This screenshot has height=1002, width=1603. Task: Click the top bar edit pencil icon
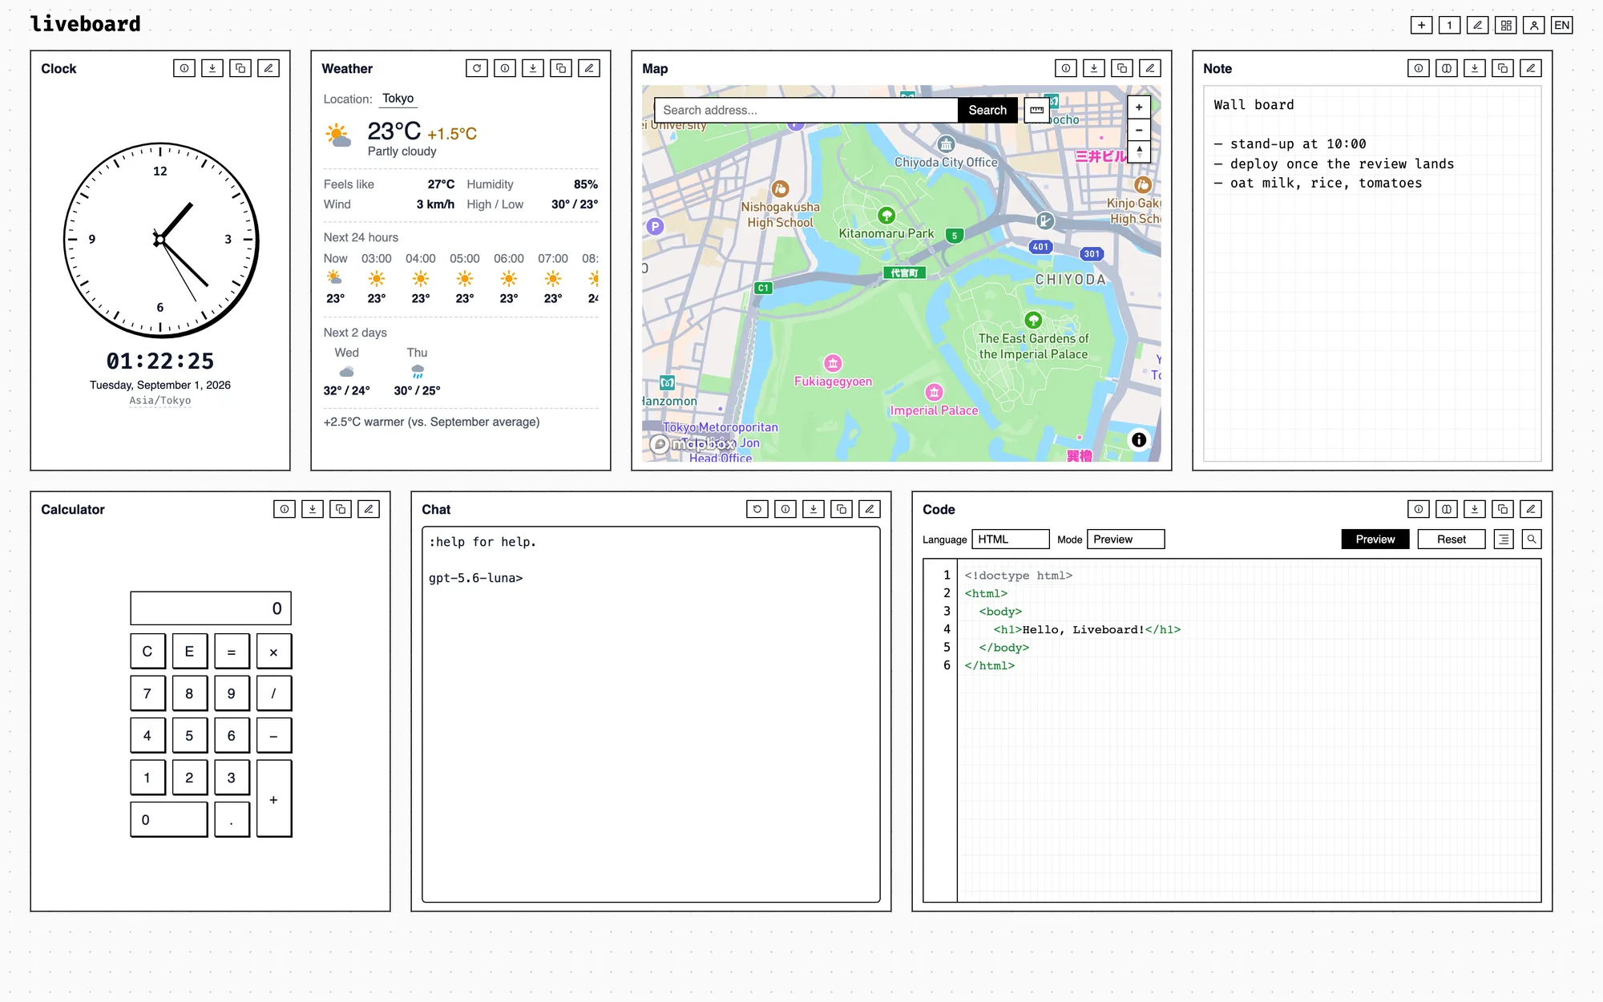coord(1477,26)
